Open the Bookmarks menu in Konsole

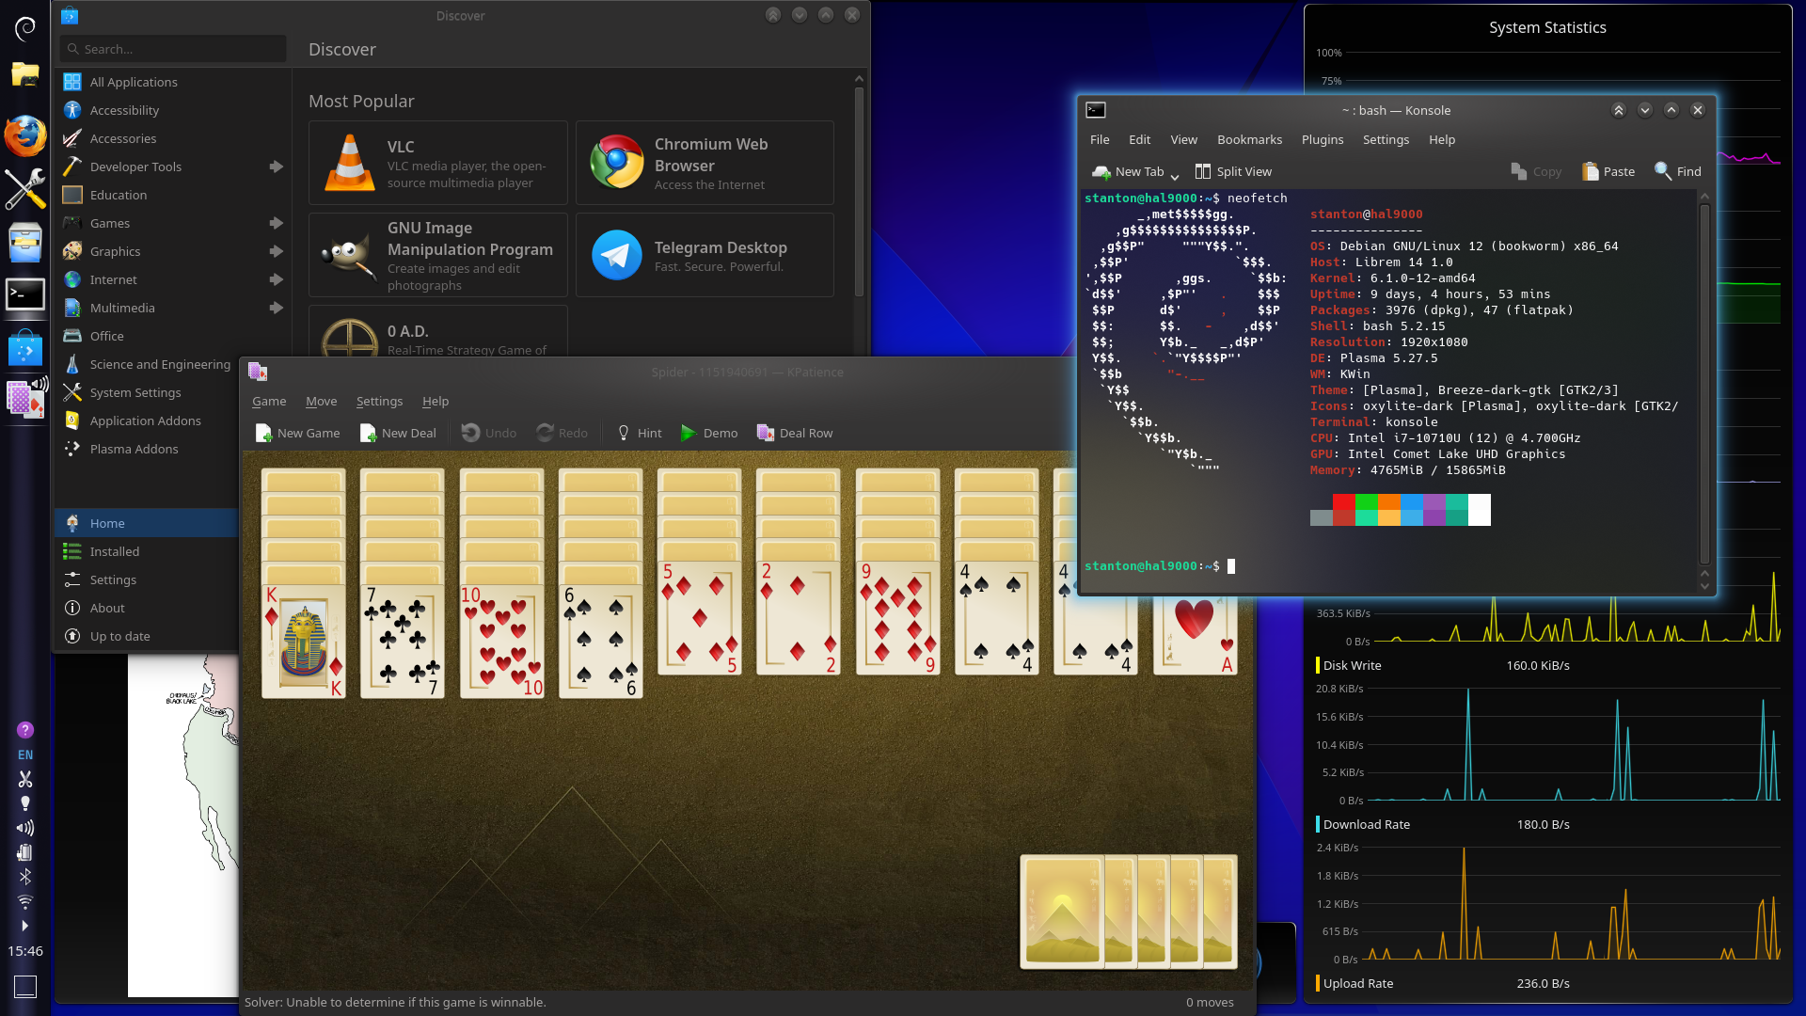click(x=1249, y=139)
